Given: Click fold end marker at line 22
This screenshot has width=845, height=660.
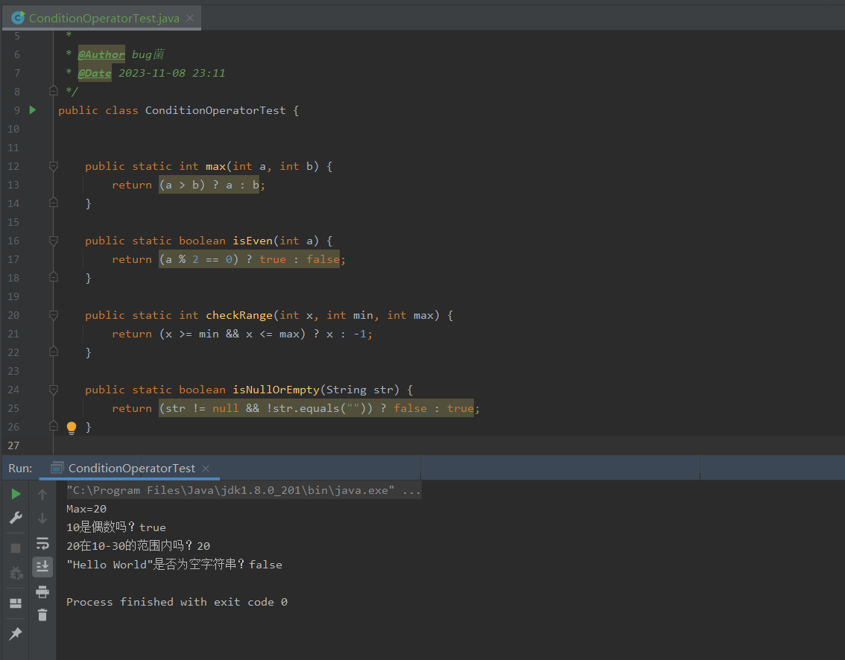Looking at the screenshot, I should [x=54, y=352].
